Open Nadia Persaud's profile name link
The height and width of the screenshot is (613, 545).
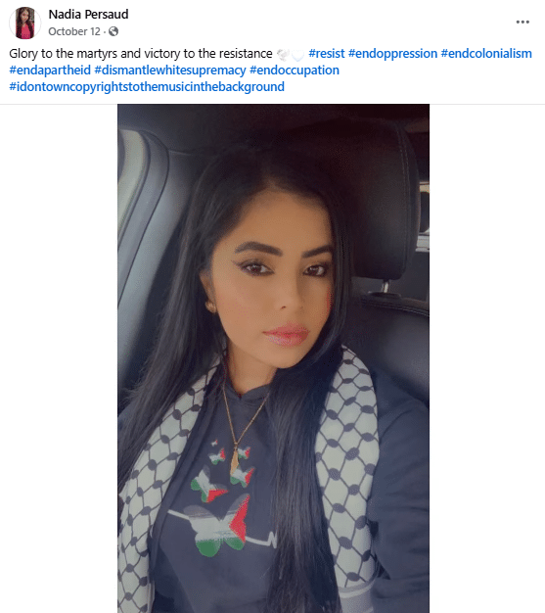88,14
